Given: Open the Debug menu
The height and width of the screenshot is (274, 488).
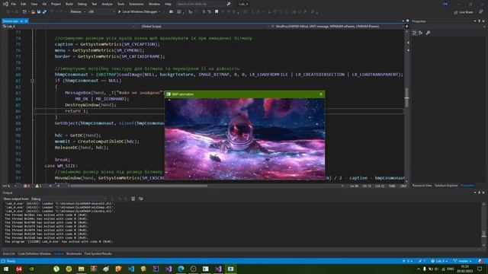Looking at the screenshot, I should pyautogui.click(x=82, y=4).
